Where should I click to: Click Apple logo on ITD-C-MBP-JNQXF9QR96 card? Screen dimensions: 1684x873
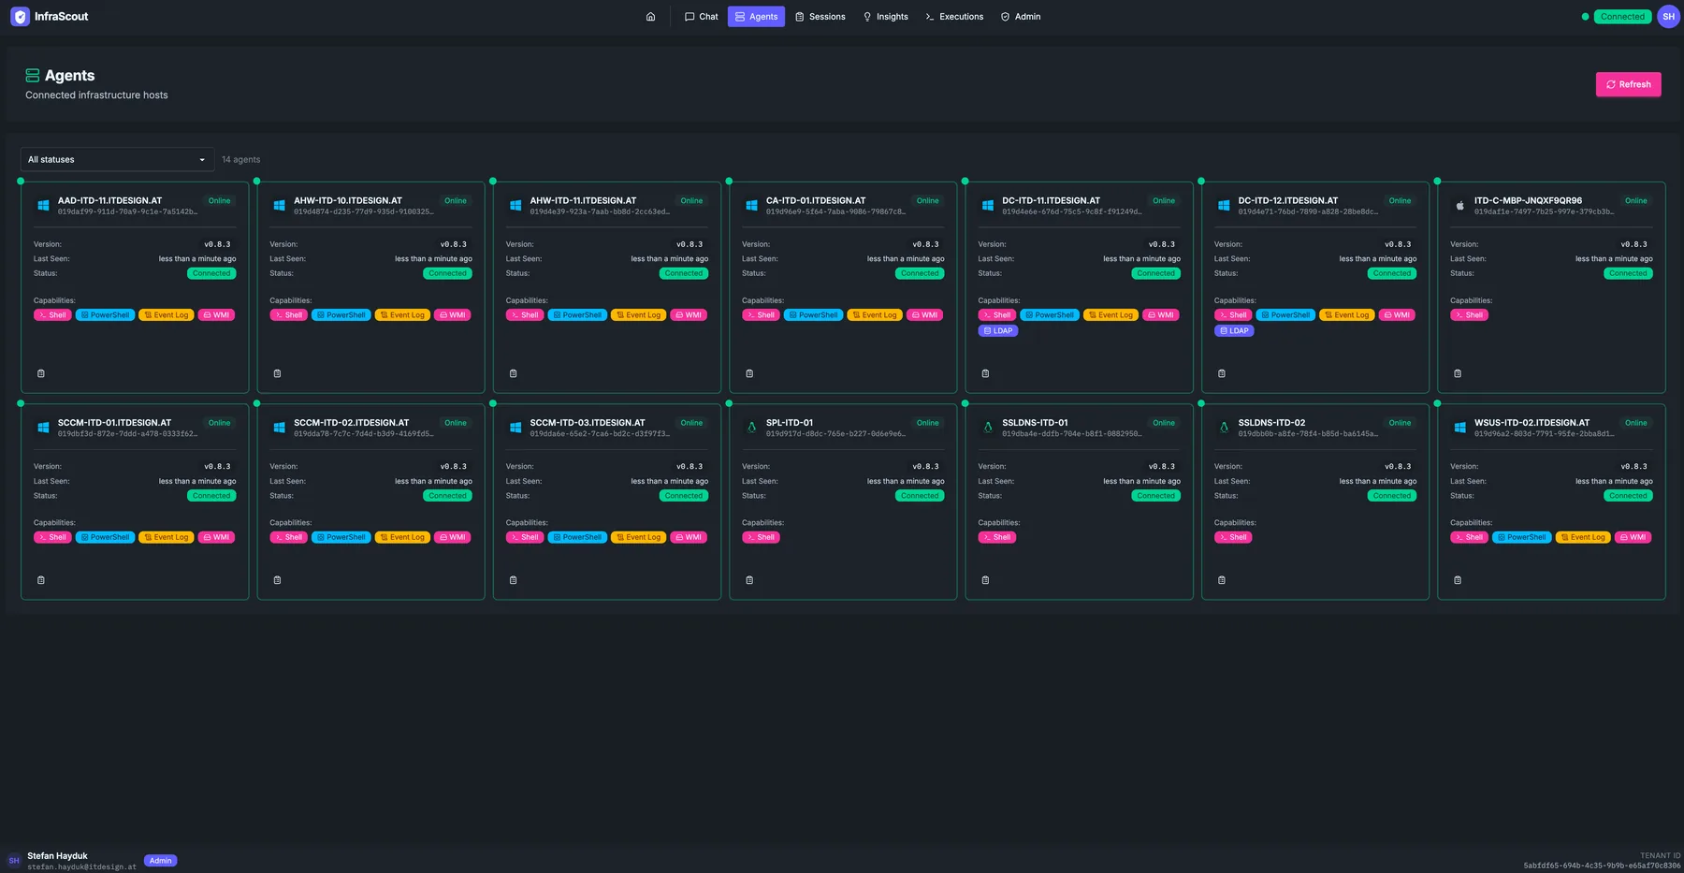pos(1459,205)
